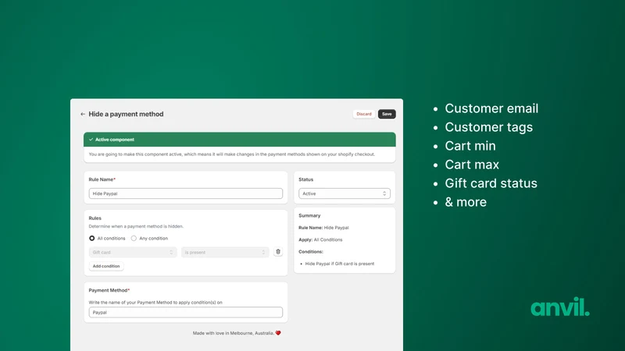Click 'Customer email' bullet text
The image size is (625, 351).
[491, 108]
